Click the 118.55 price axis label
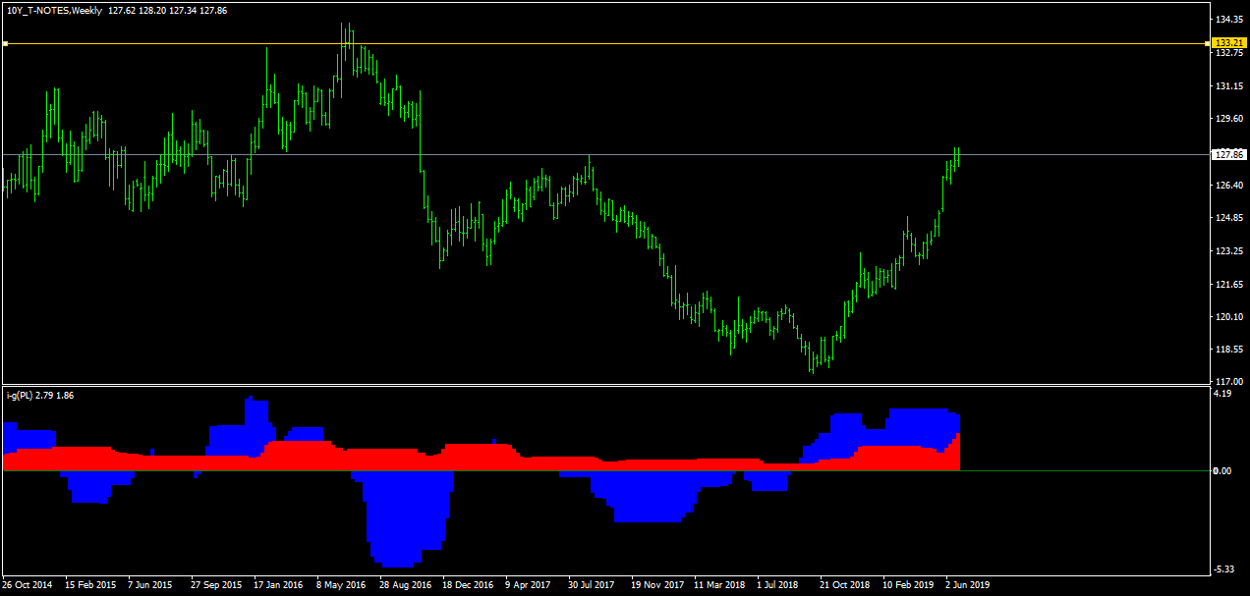This screenshot has height=596, width=1250. pyautogui.click(x=1229, y=349)
